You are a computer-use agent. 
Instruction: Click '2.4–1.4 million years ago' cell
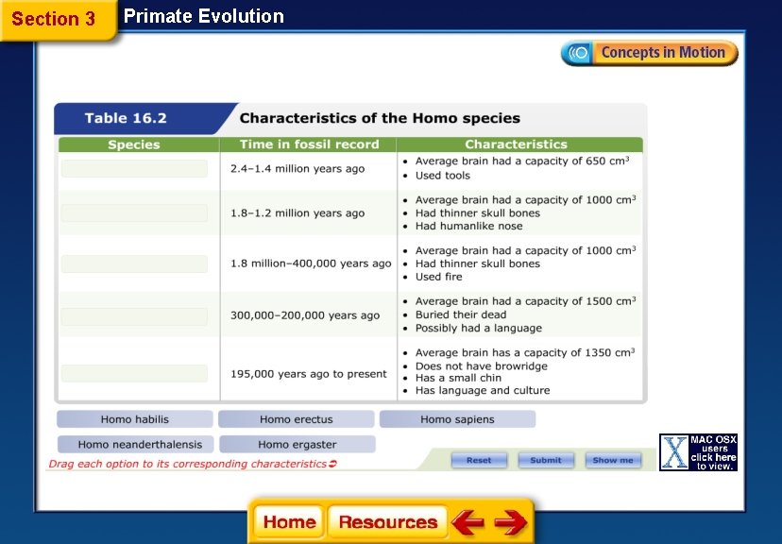coord(297,168)
